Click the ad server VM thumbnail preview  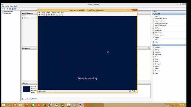27,89
